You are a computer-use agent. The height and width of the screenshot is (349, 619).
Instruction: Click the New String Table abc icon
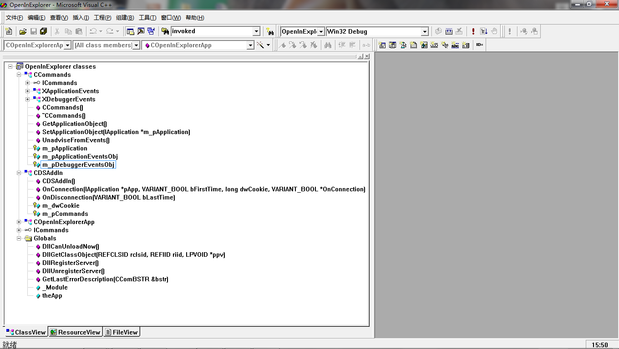(x=455, y=45)
